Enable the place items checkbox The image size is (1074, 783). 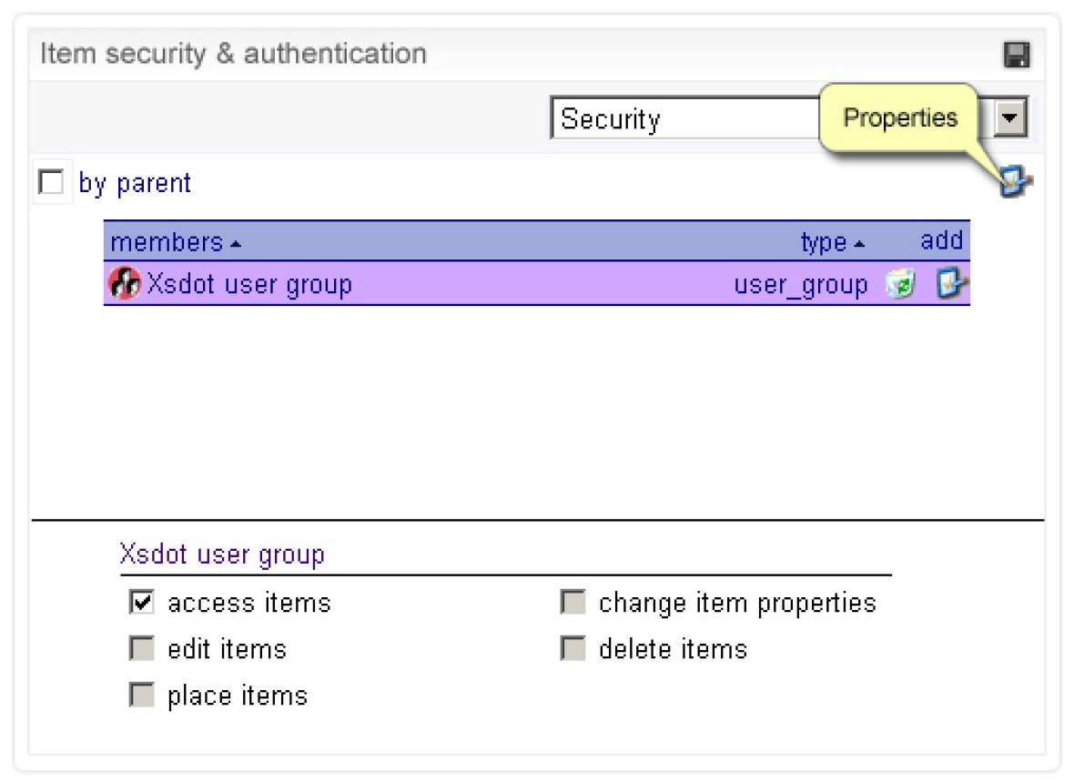[141, 696]
